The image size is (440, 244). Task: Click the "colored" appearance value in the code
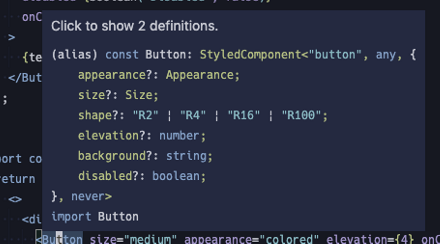[x=289, y=239]
